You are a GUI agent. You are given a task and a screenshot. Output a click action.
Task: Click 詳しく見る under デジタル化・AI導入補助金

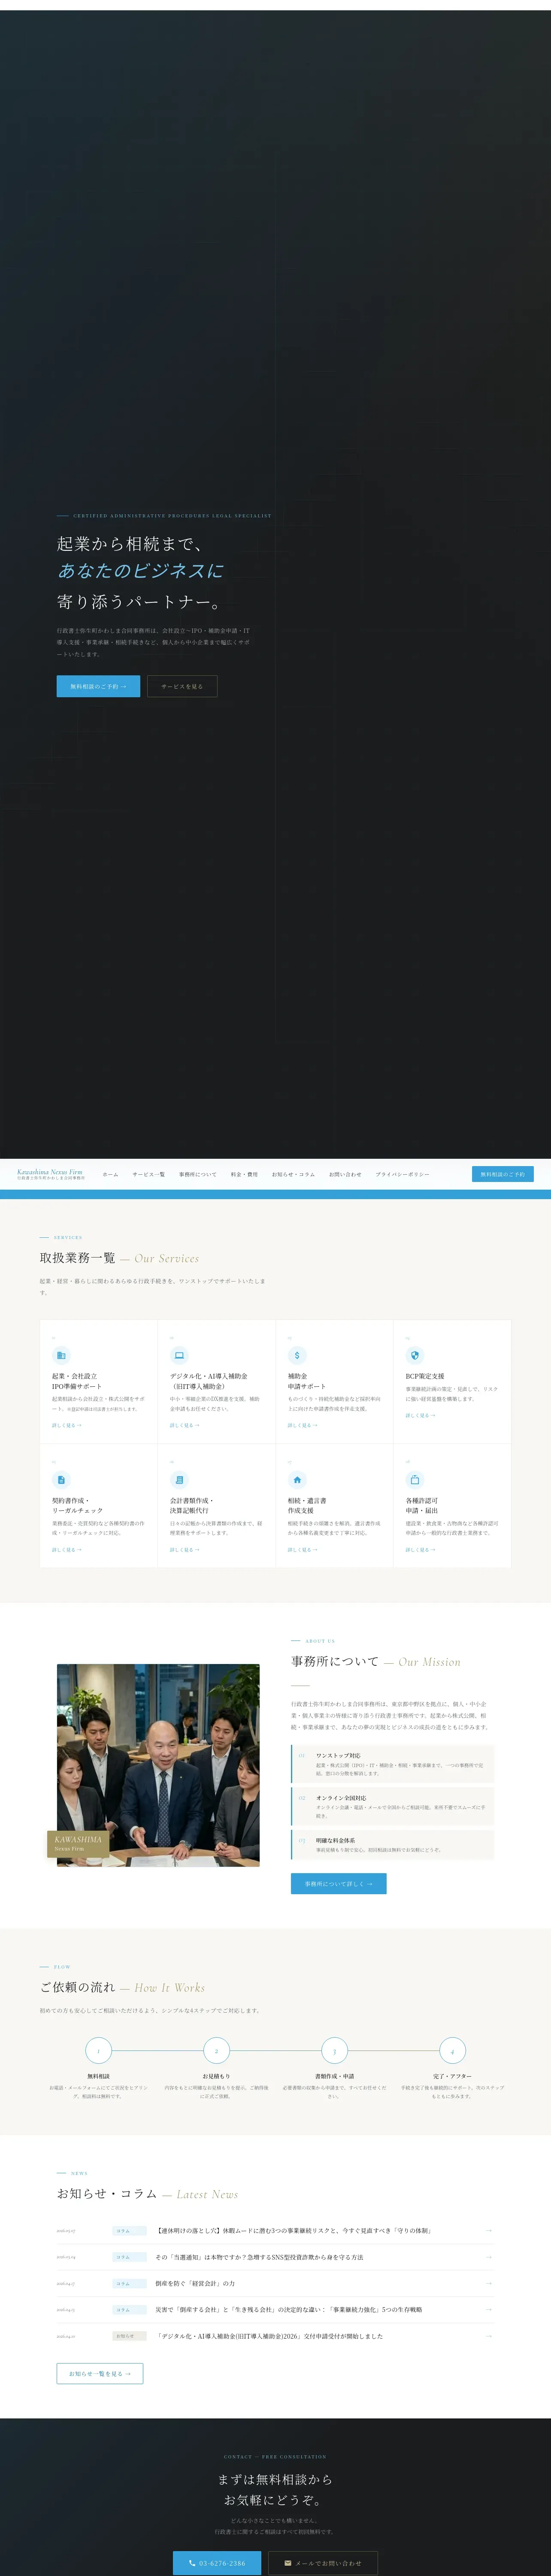pyautogui.click(x=185, y=1425)
